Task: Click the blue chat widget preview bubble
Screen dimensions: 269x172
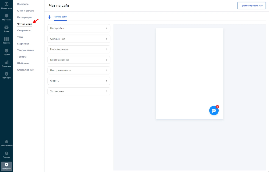Action: point(214,111)
